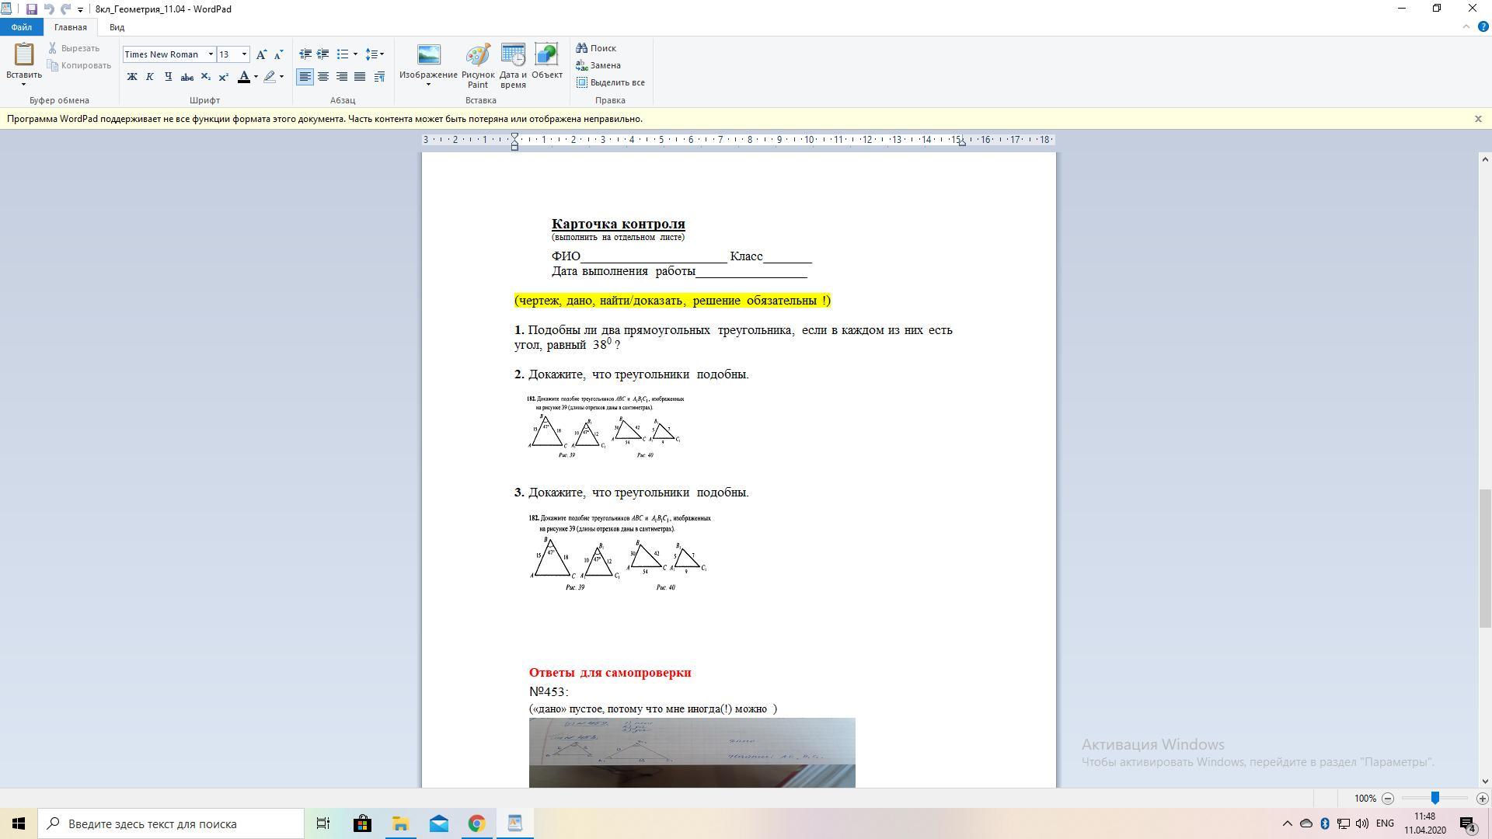Click the Replace (Замена) icon
Screen dimensions: 1492x839
[x=581, y=65]
